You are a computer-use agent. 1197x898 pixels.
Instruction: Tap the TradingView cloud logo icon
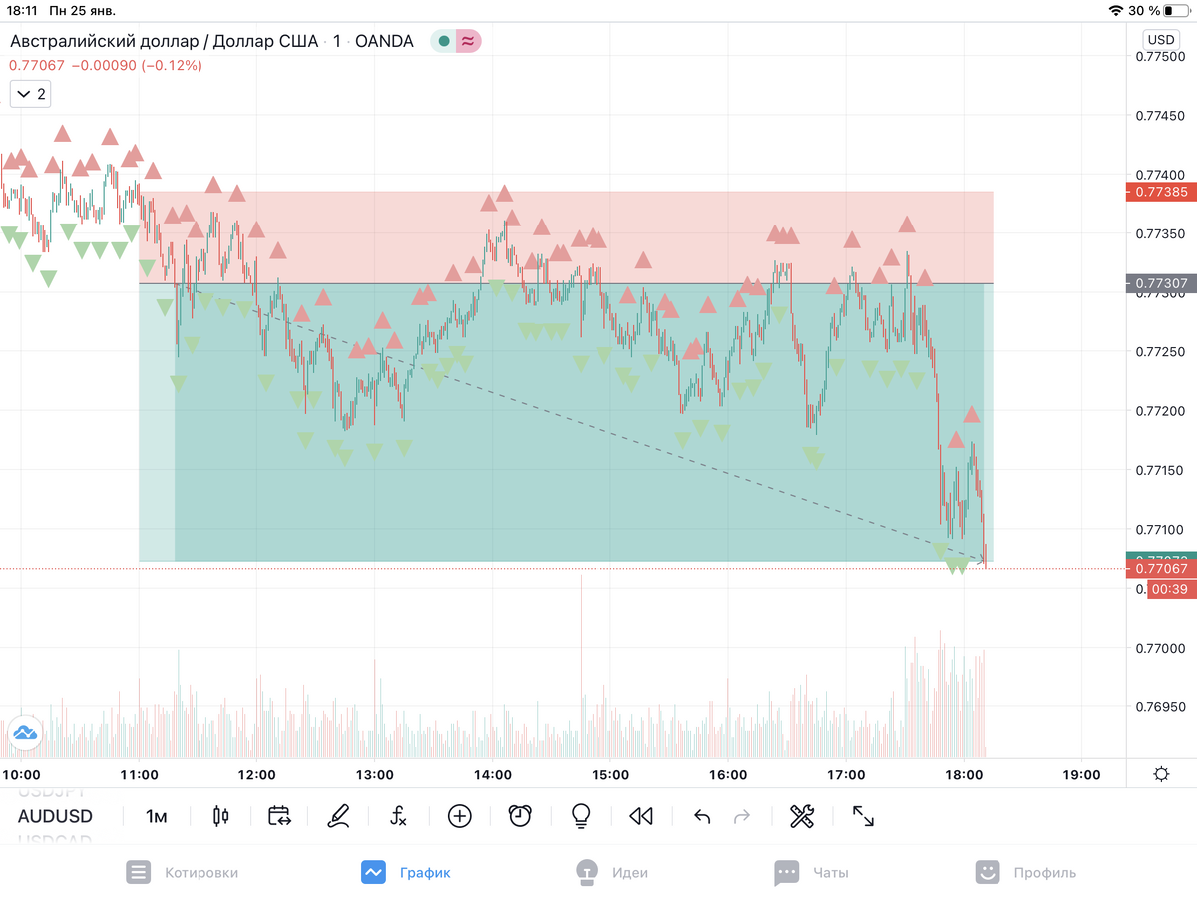coord(24,733)
